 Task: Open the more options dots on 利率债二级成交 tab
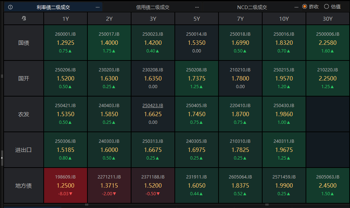pyautogui.click(x=97, y=7)
